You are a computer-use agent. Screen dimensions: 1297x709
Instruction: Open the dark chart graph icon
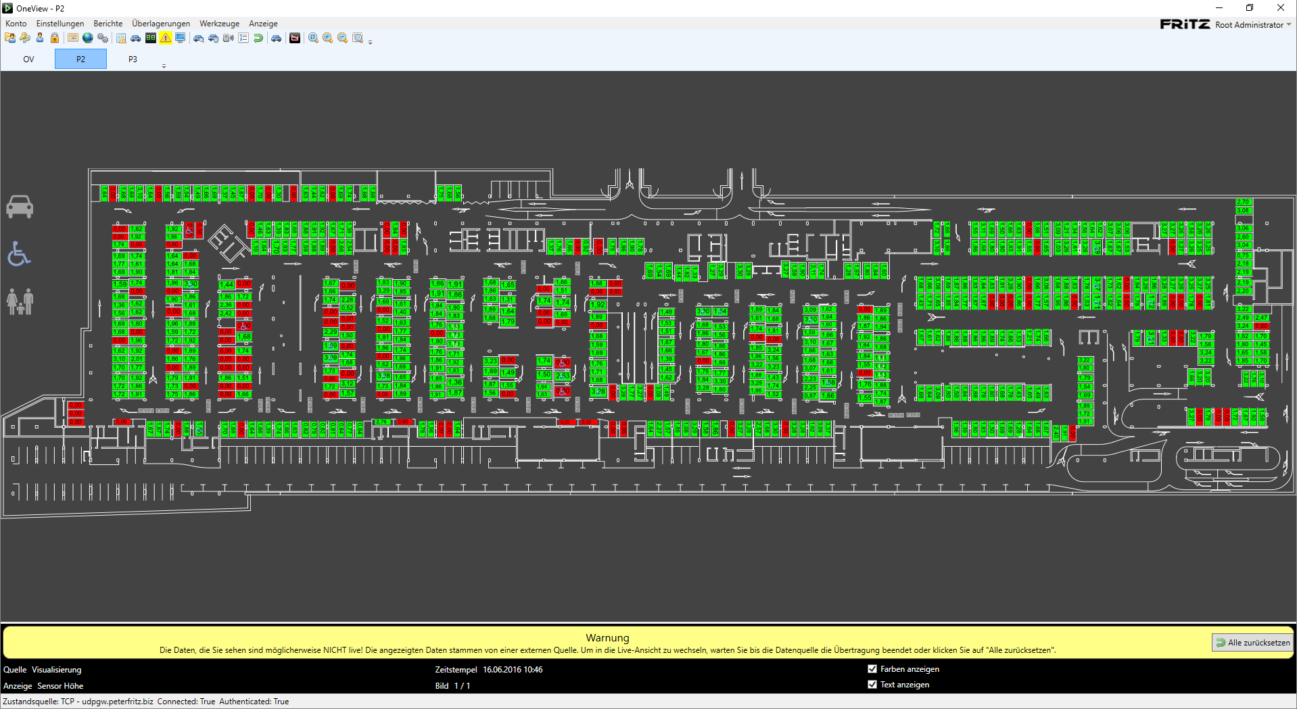(x=295, y=38)
